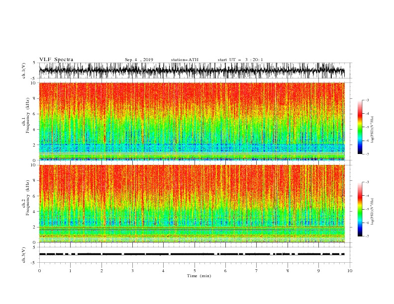
Task: Click the ch.1 color bar log(PSD) label
Action: click(x=373, y=130)
